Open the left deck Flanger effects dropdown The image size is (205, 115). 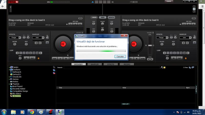pos(15,38)
